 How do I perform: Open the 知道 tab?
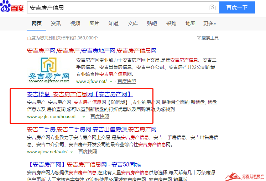pyautogui.click(x=114, y=23)
